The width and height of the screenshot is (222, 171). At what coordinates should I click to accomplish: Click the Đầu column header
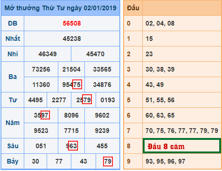click(x=133, y=8)
